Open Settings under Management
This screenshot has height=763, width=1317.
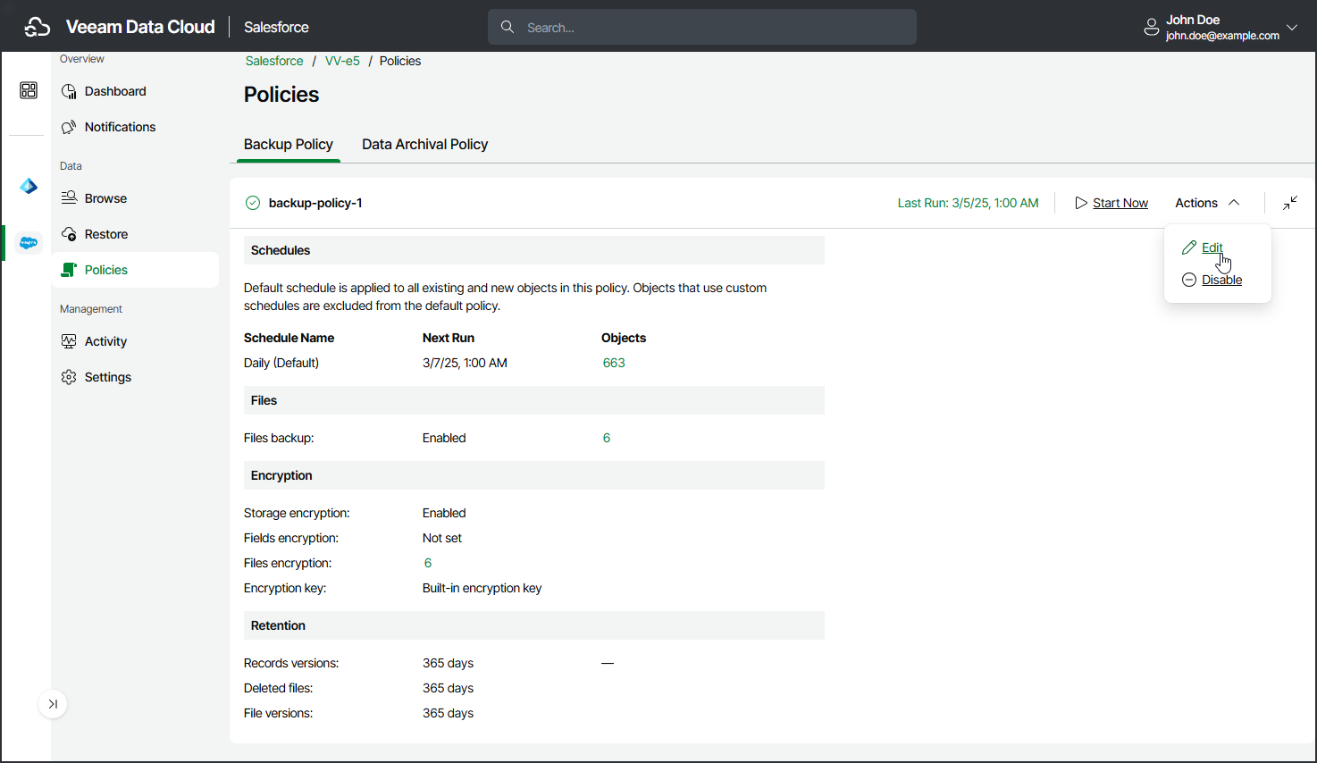pyautogui.click(x=135, y=377)
